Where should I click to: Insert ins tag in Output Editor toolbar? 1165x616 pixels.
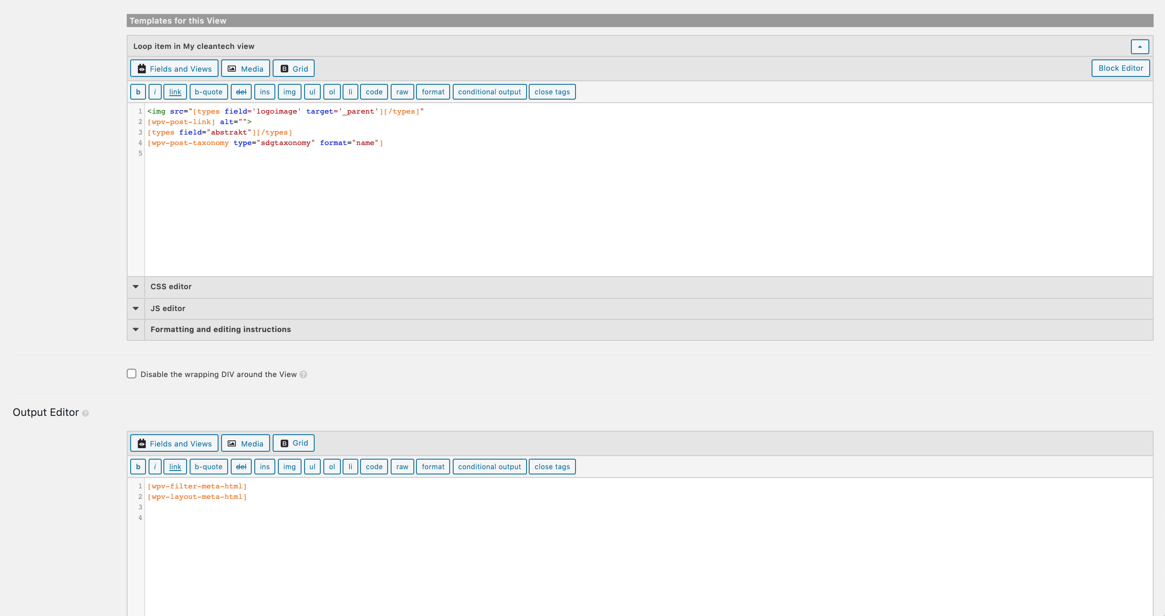coord(264,467)
